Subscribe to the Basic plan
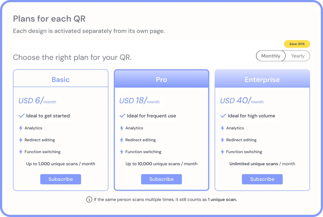 60,179
